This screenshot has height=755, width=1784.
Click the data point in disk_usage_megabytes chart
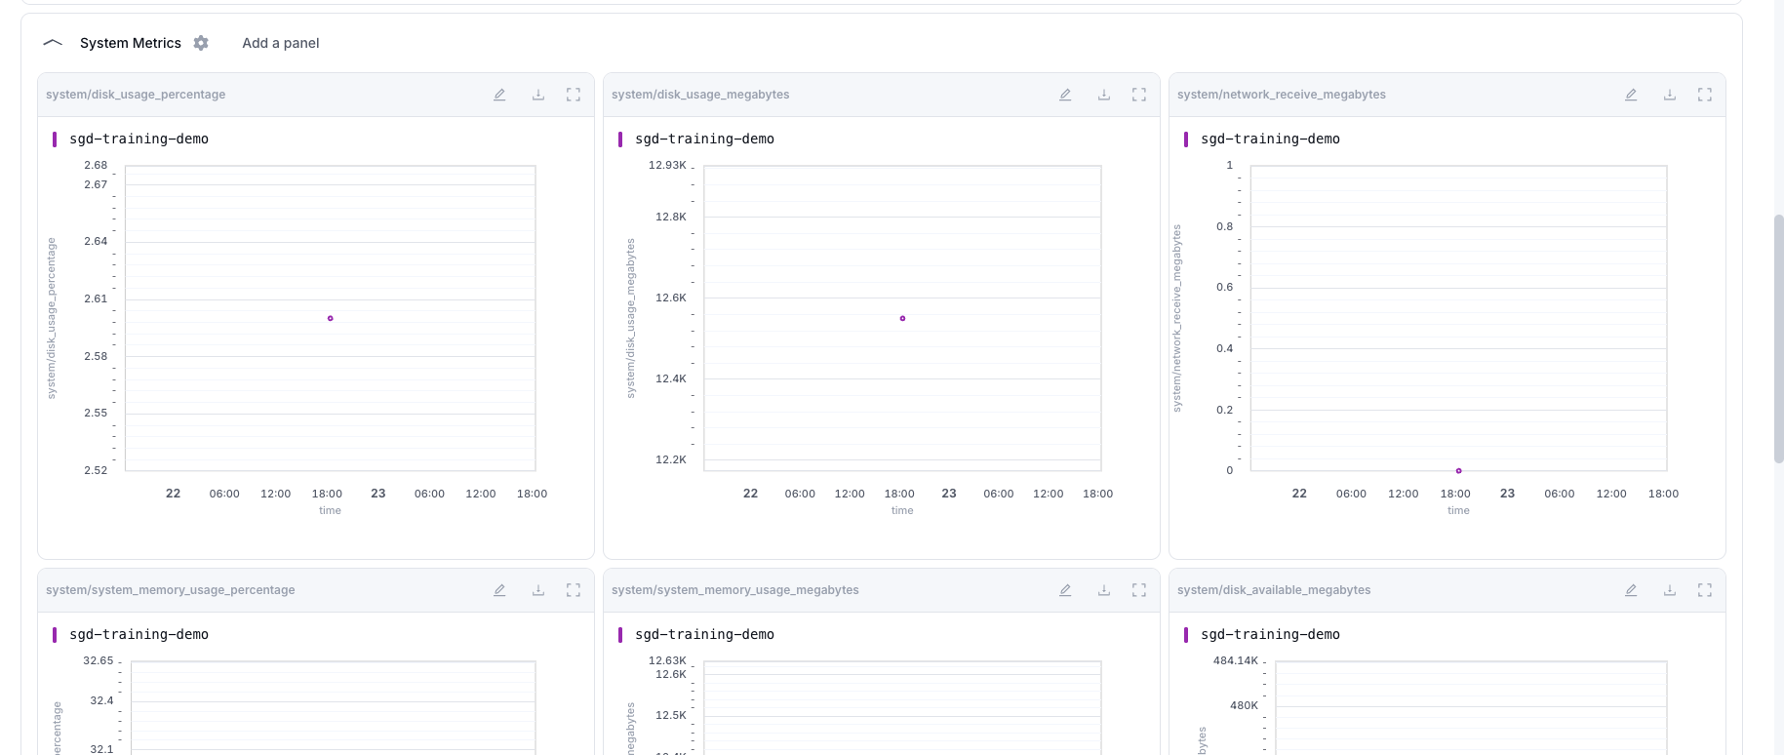[x=902, y=318]
